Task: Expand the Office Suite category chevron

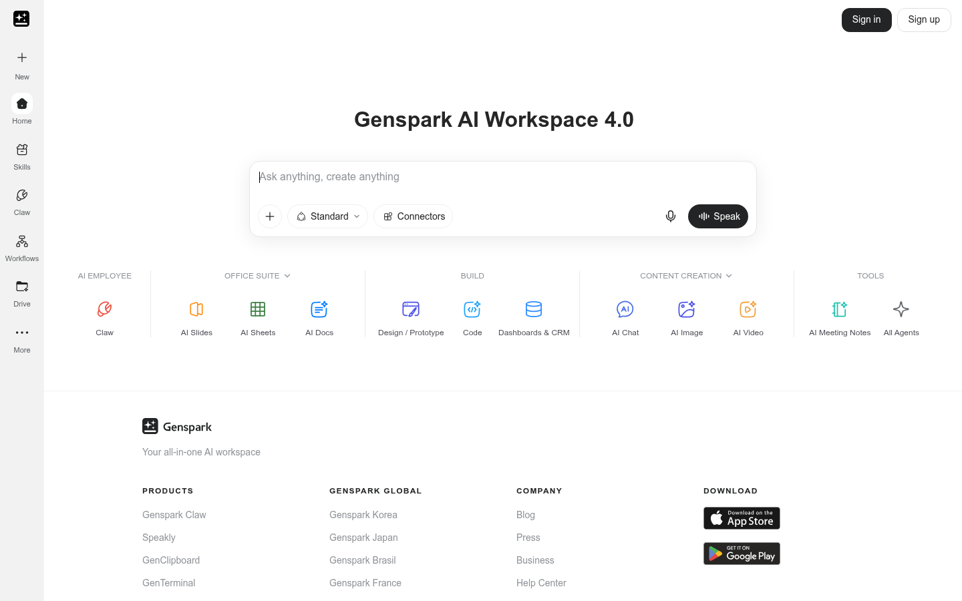Action: [x=287, y=276]
